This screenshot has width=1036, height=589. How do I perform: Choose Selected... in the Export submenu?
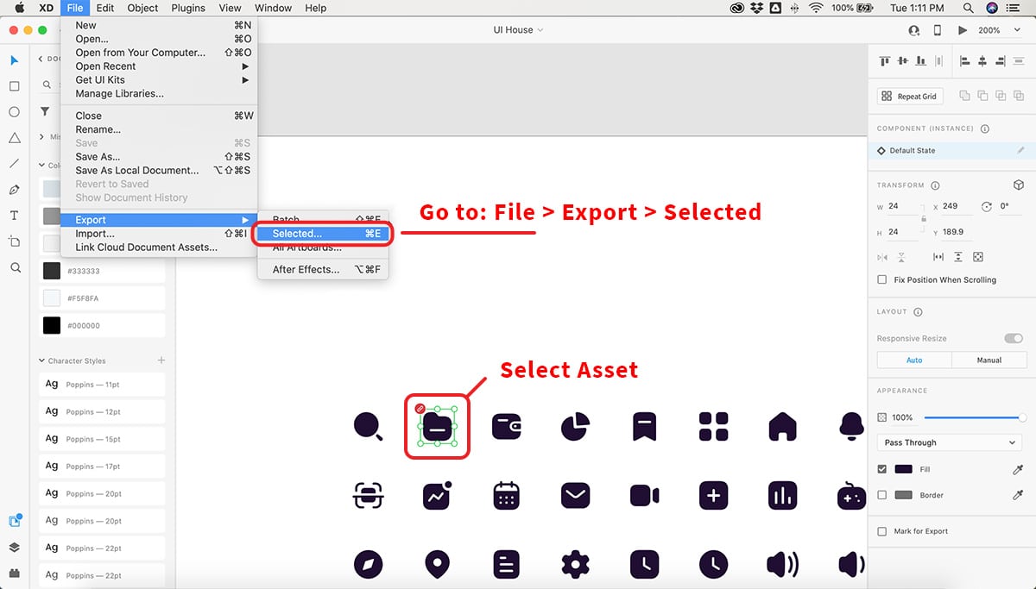(x=324, y=234)
